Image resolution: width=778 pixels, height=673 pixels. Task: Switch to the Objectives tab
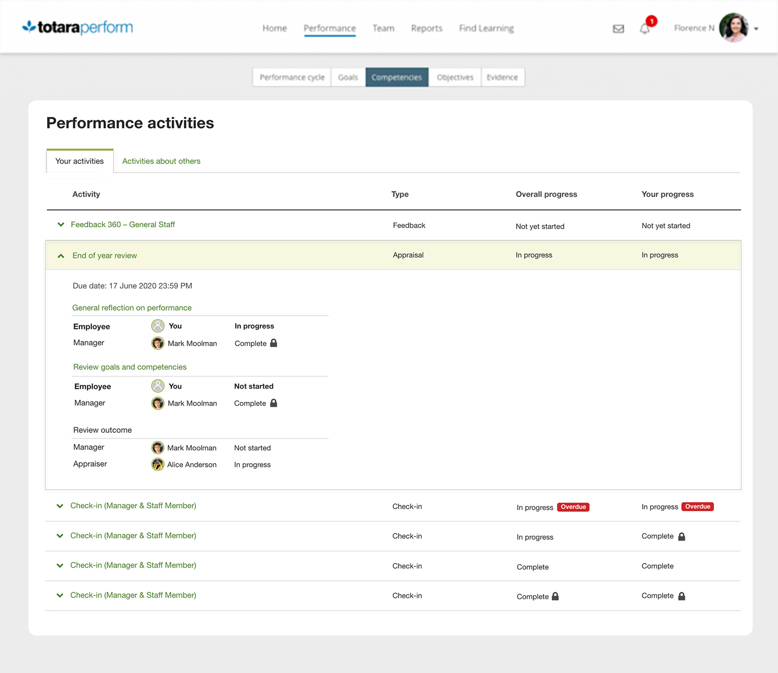(455, 77)
